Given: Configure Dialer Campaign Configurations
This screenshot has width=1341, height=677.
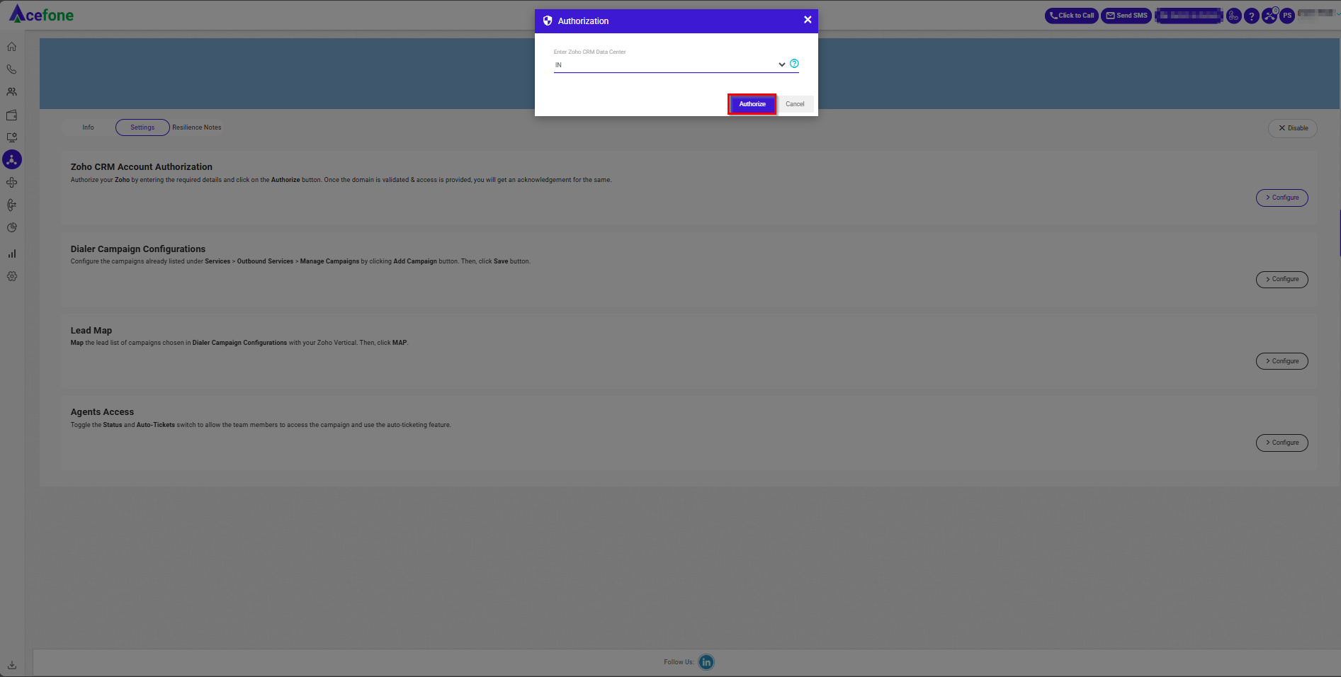Looking at the screenshot, I should (x=1282, y=279).
